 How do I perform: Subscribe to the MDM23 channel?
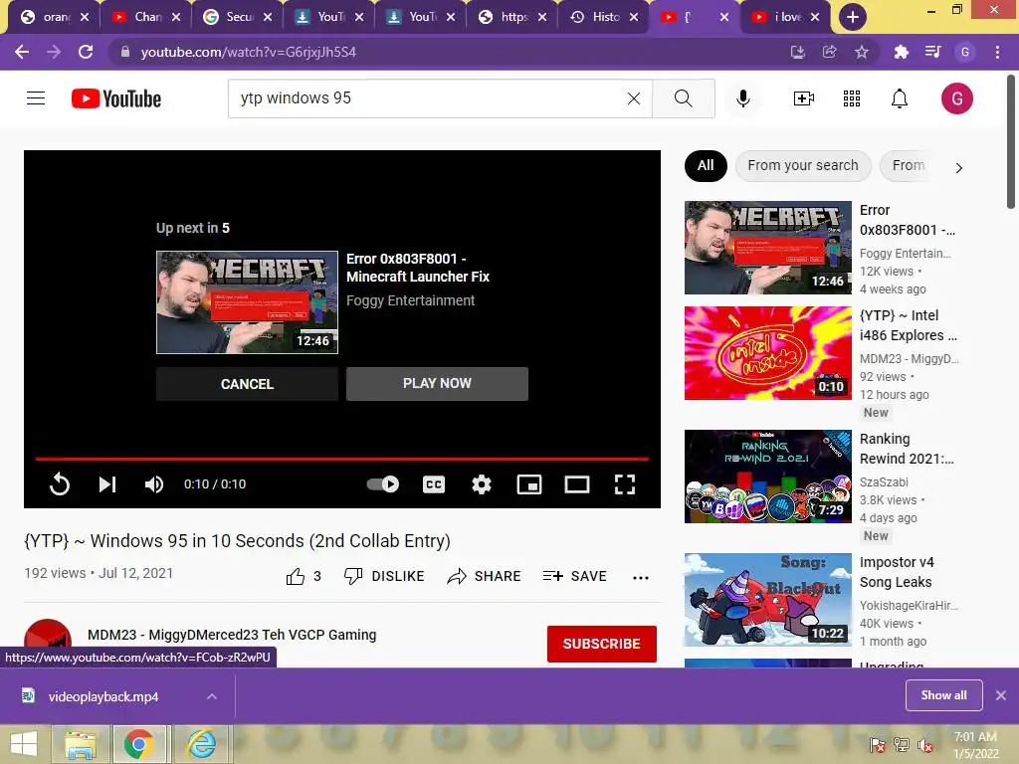click(602, 644)
